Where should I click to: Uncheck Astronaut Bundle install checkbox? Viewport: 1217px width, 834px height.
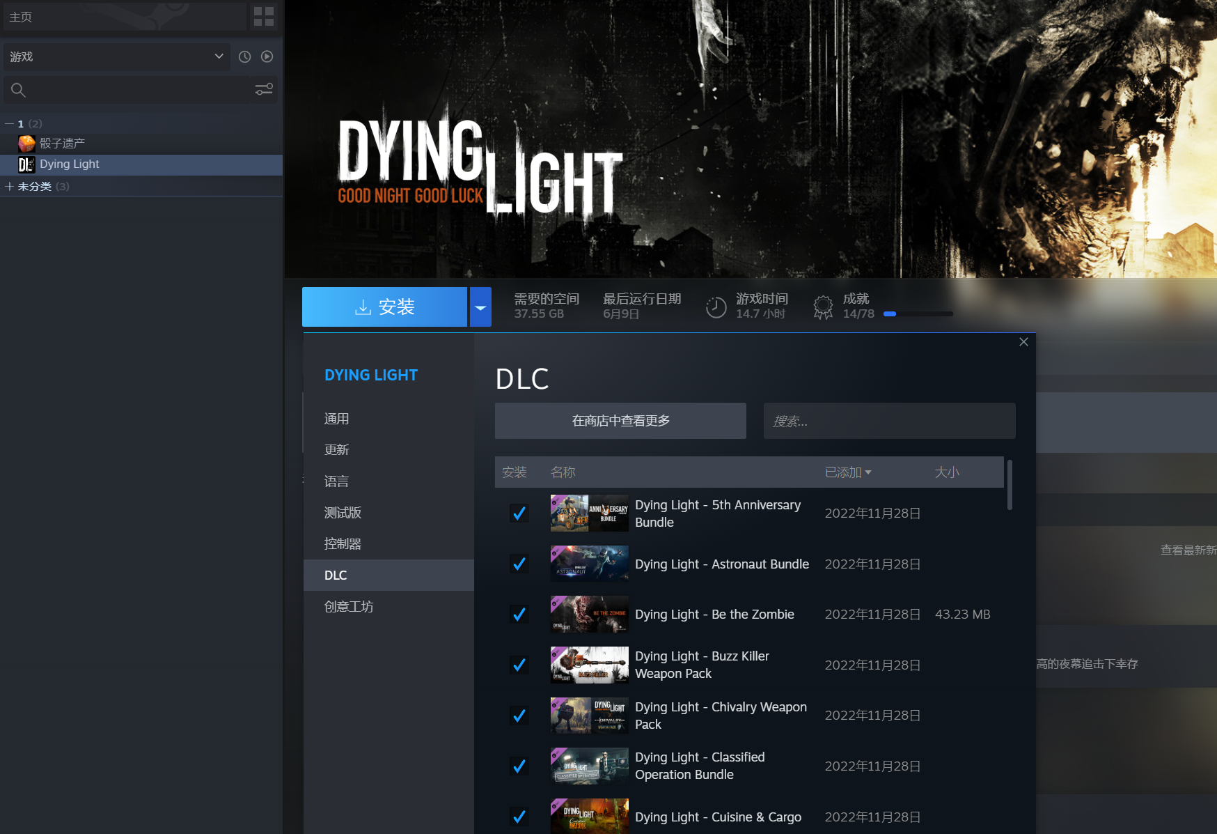pyautogui.click(x=519, y=564)
